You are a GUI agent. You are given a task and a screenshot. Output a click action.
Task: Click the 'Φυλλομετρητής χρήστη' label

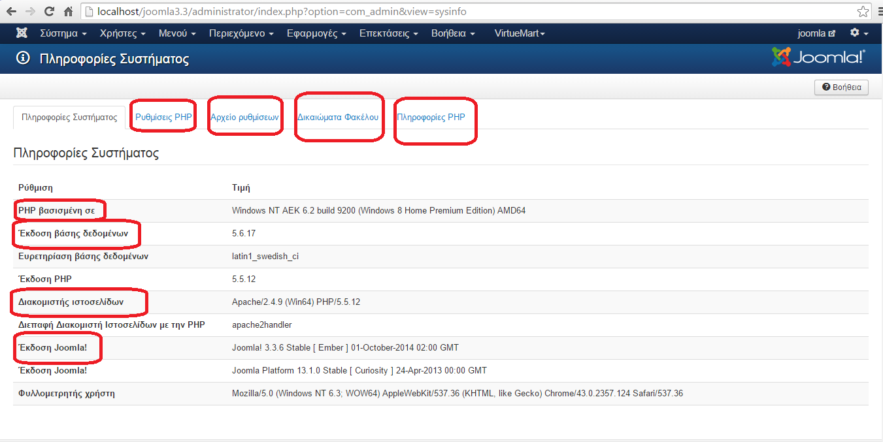coord(67,394)
